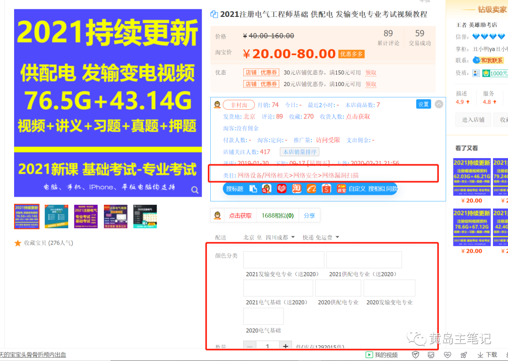Screen dimensions: 508x361
Task: View the purple third product thumbnail
Action: click(x=86, y=217)
